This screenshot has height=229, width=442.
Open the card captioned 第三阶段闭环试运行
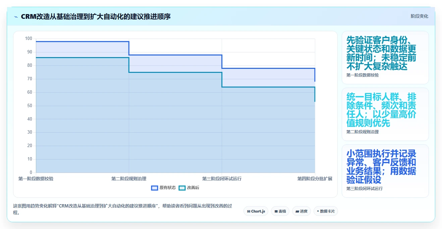click(x=385, y=171)
